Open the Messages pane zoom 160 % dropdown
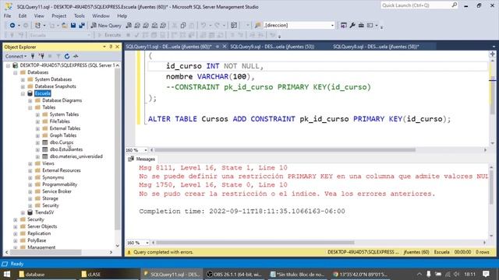 tap(147, 243)
